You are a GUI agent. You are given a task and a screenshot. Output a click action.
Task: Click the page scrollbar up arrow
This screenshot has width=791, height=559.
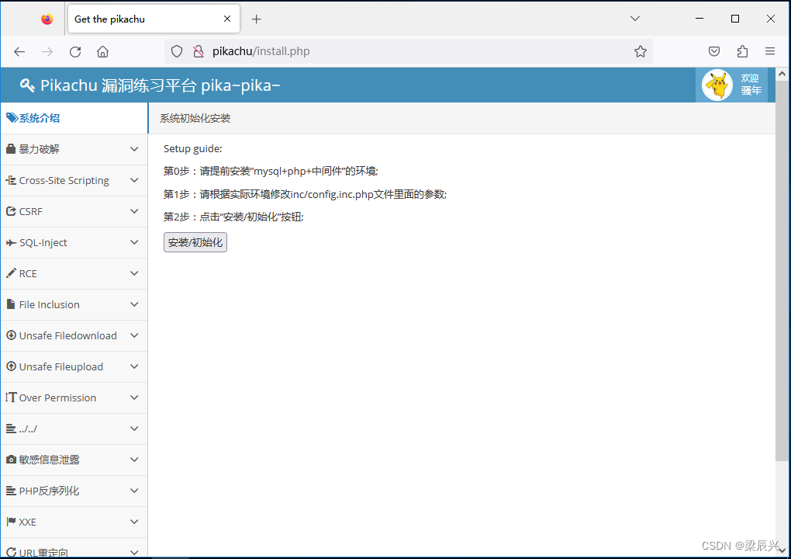[782, 75]
